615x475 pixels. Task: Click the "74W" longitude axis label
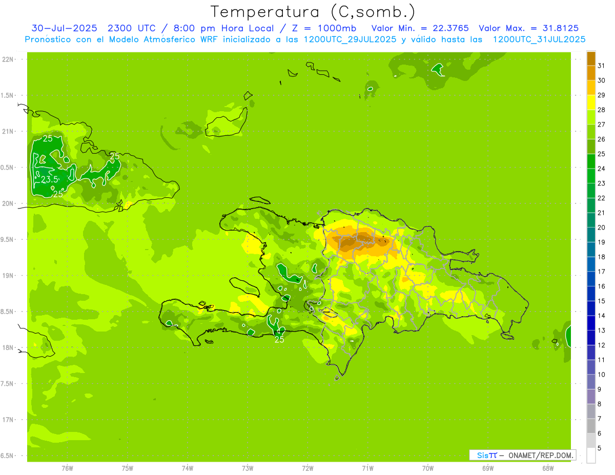click(x=188, y=468)
